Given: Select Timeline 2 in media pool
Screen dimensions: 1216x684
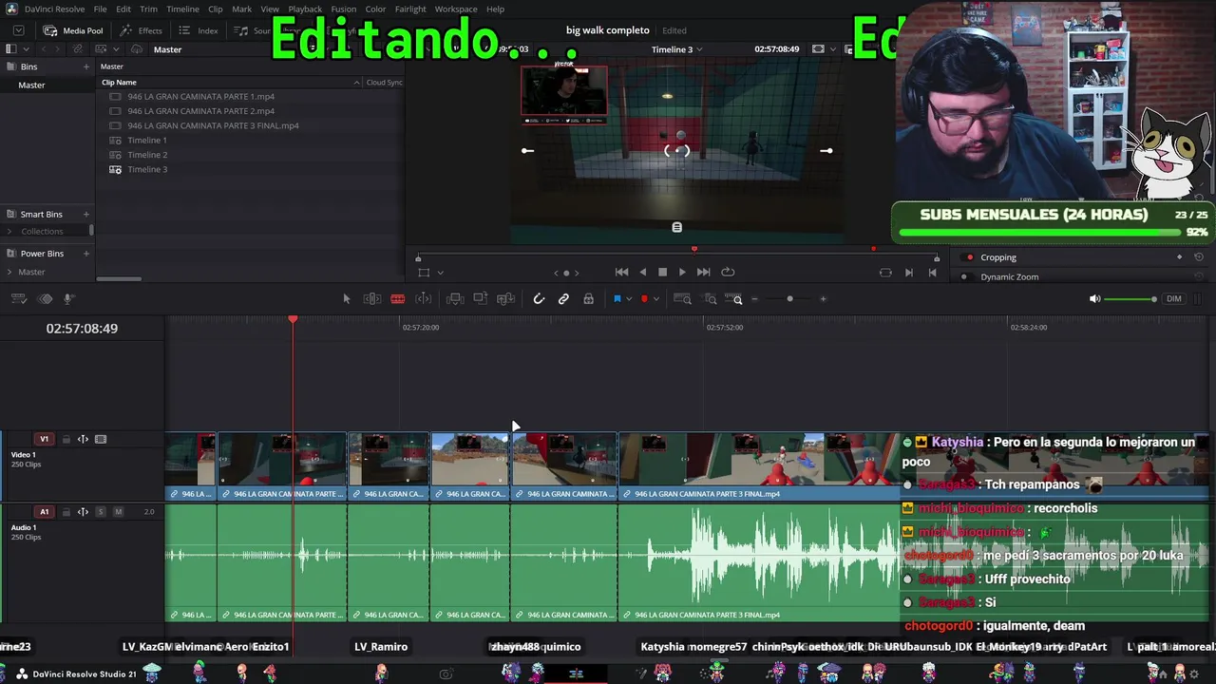Looking at the screenshot, I should click(x=147, y=155).
